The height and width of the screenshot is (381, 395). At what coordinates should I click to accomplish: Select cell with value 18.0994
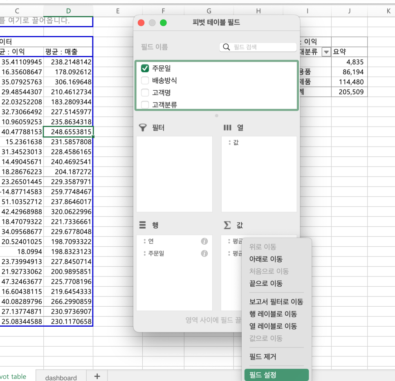point(22,252)
